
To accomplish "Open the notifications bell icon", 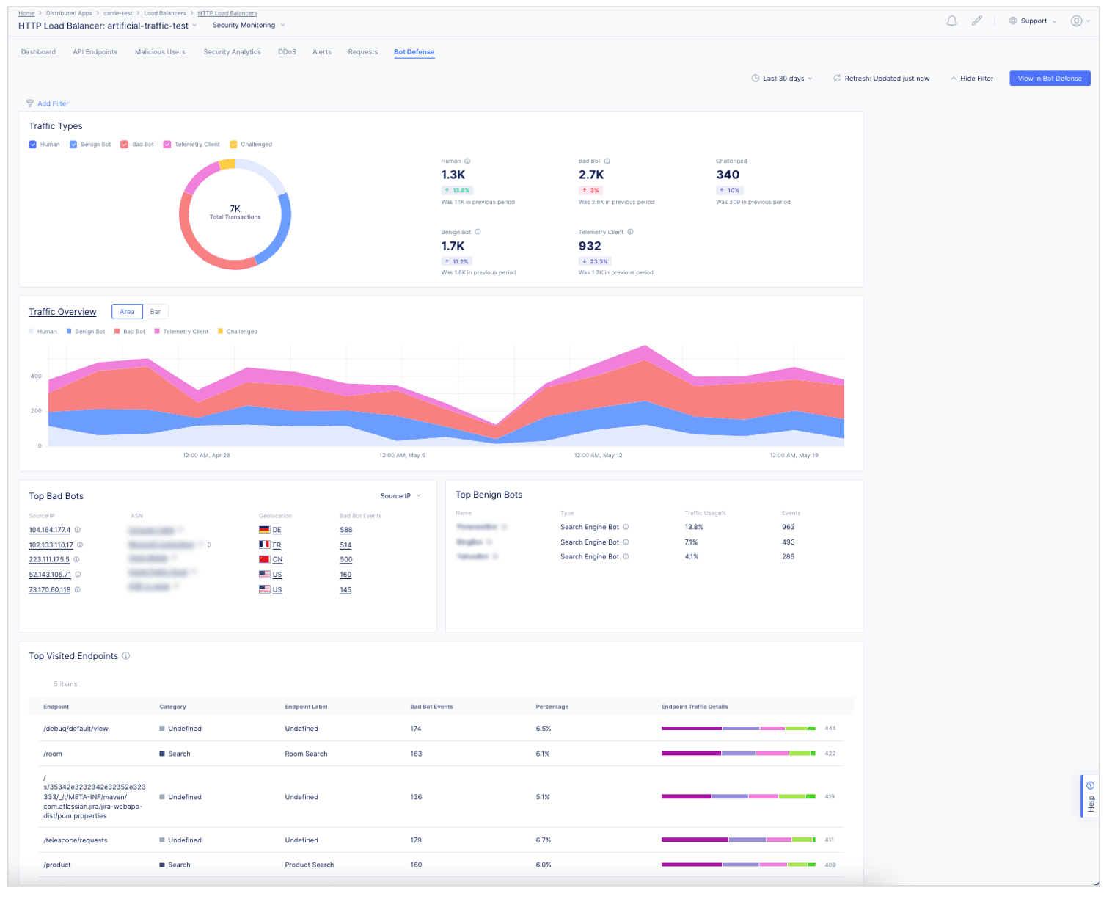I will (951, 21).
